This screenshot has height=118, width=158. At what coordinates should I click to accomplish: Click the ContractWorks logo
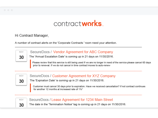78,24
